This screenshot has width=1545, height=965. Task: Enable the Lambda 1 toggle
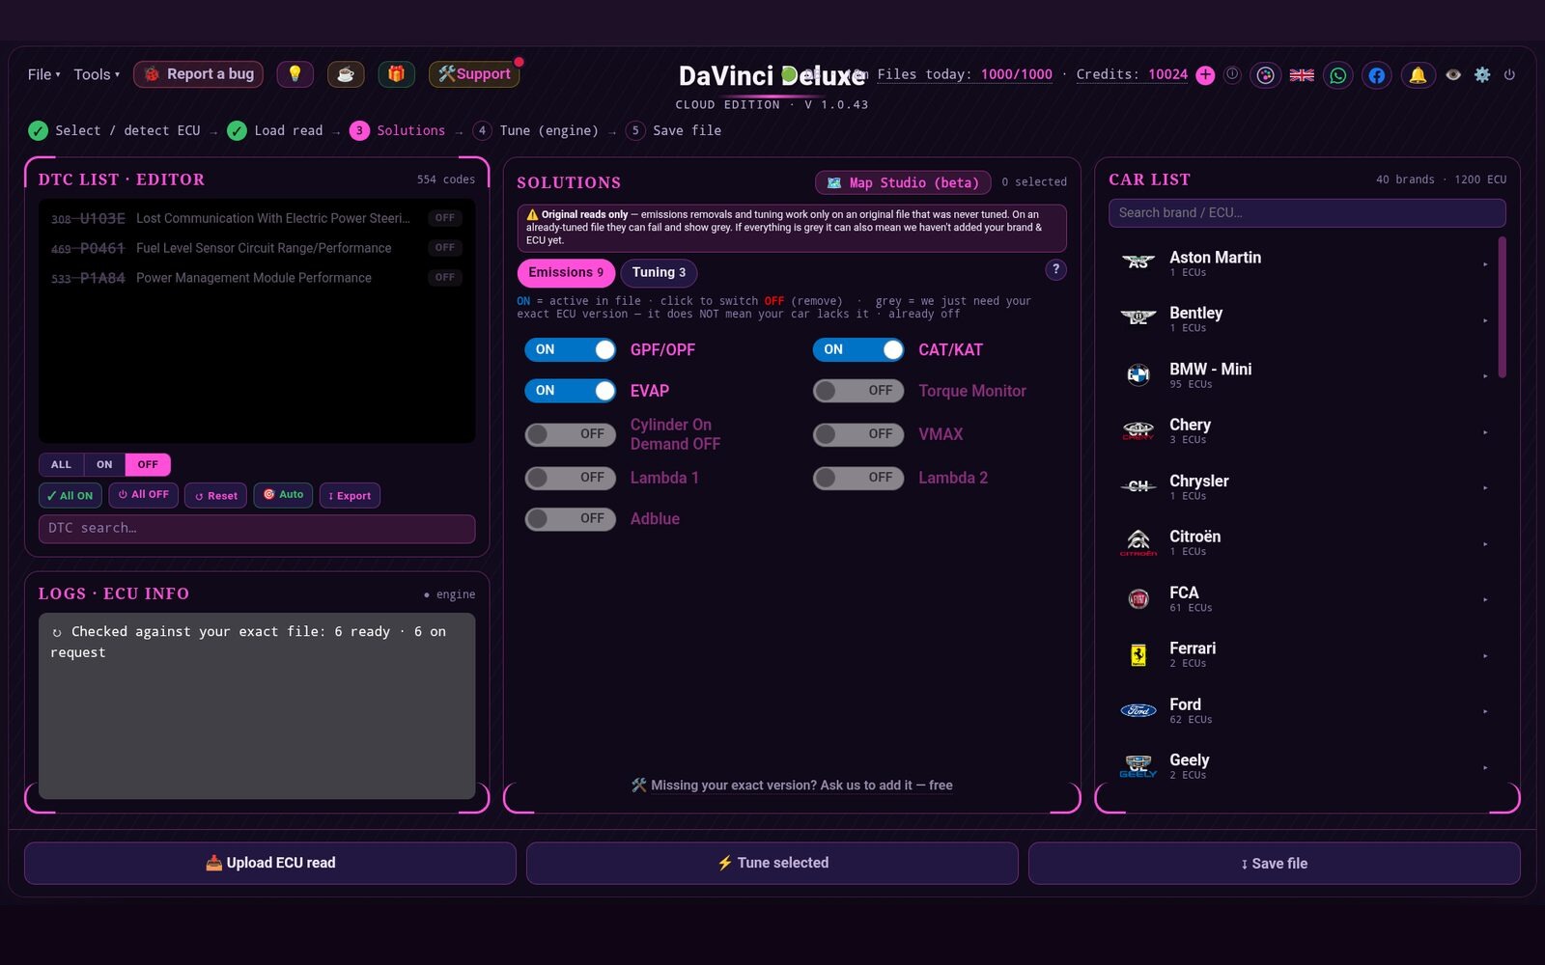tap(571, 478)
